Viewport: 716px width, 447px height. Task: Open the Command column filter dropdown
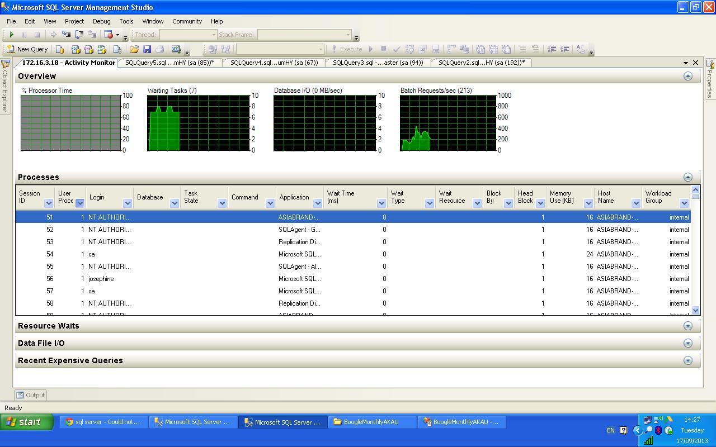point(270,203)
